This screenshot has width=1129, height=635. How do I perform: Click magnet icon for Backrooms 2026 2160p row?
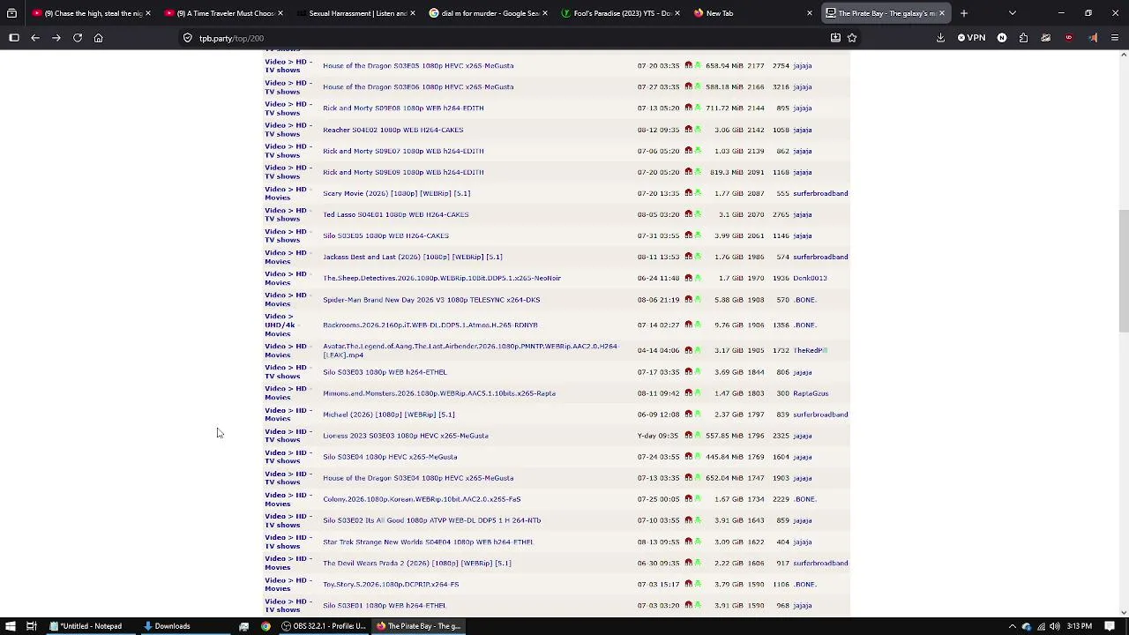coord(688,325)
